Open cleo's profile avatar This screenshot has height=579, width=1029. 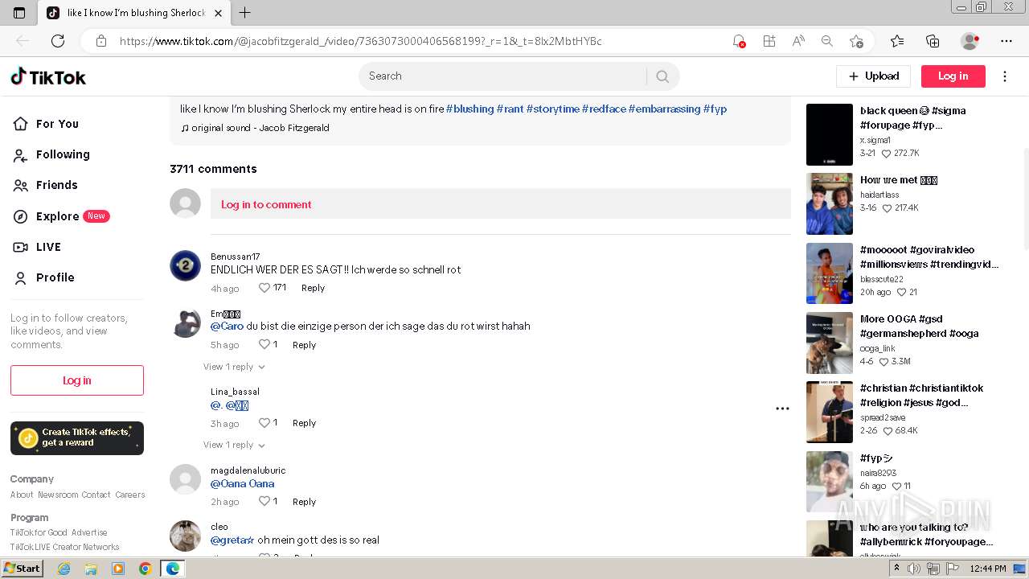(185, 536)
